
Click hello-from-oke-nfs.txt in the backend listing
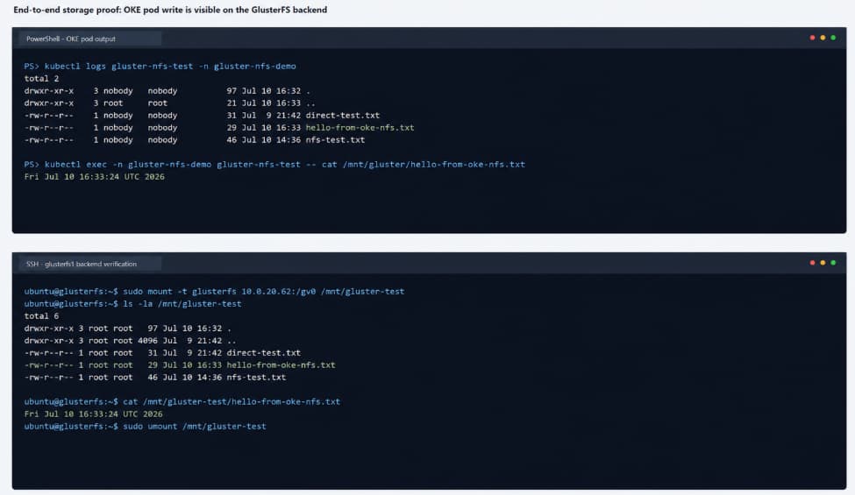pos(281,364)
